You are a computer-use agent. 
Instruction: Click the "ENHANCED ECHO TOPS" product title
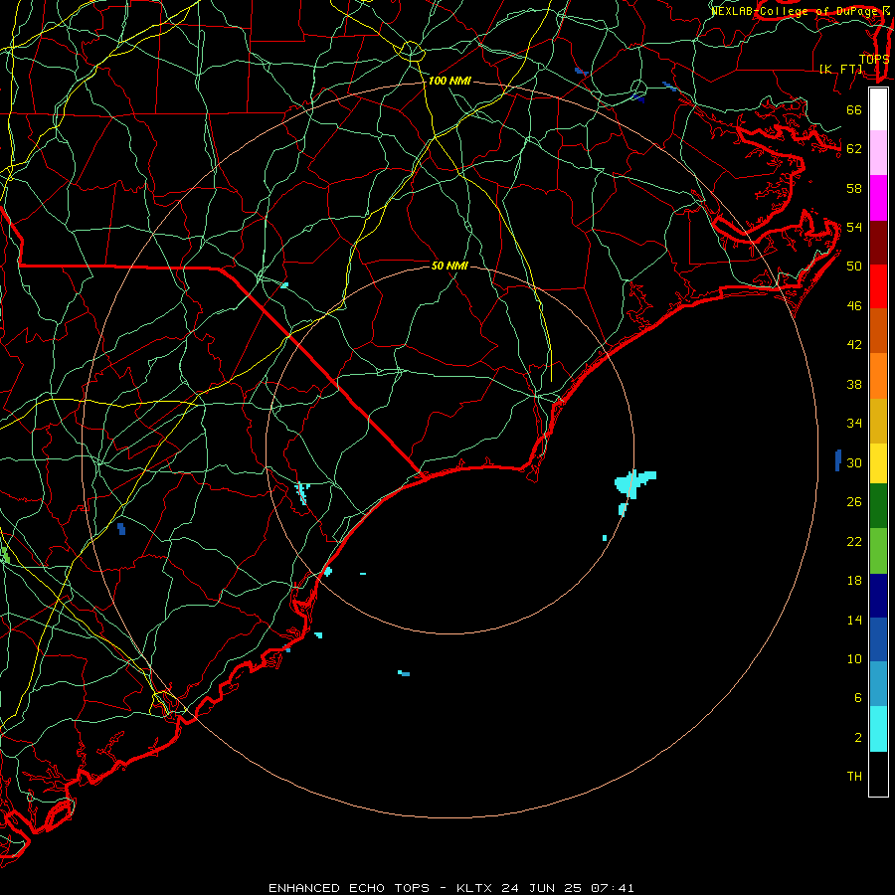(349, 888)
